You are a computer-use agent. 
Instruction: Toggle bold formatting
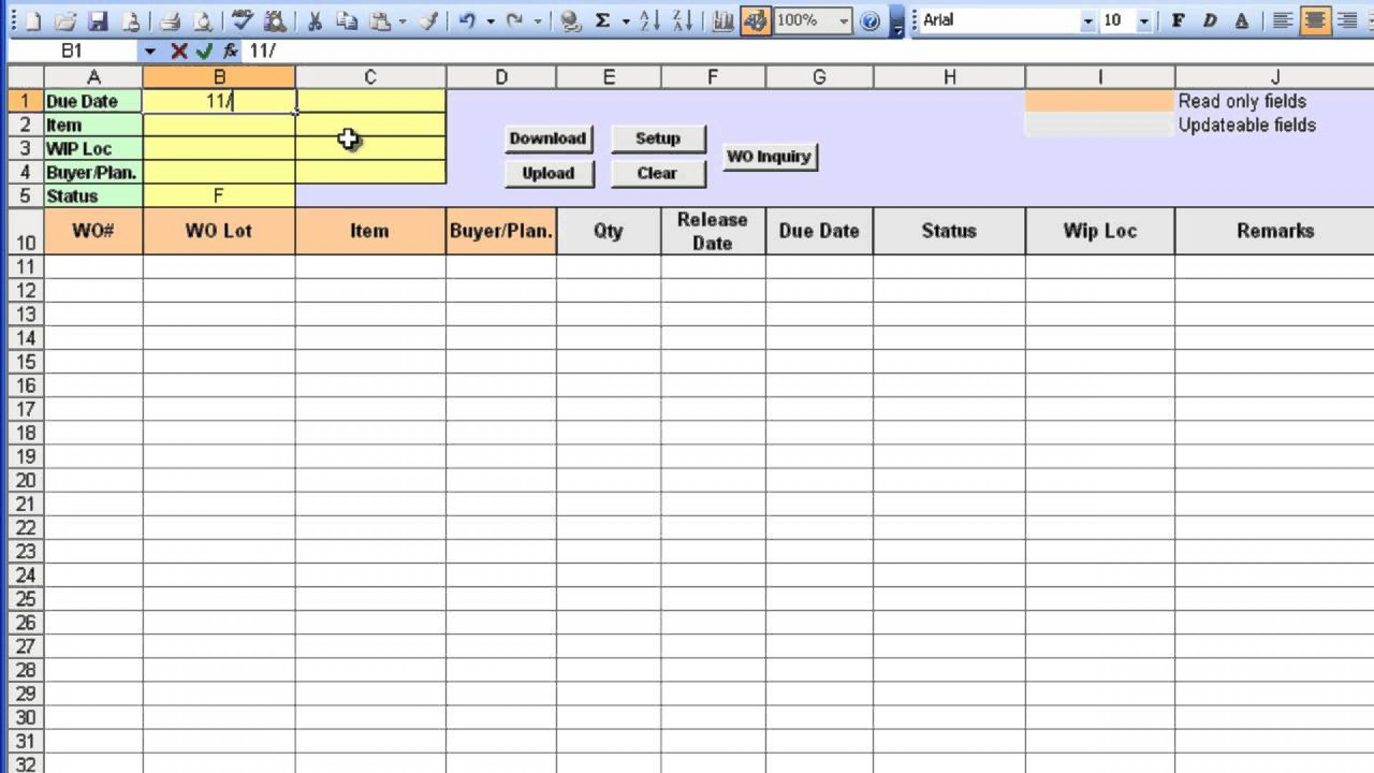[x=1176, y=21]
